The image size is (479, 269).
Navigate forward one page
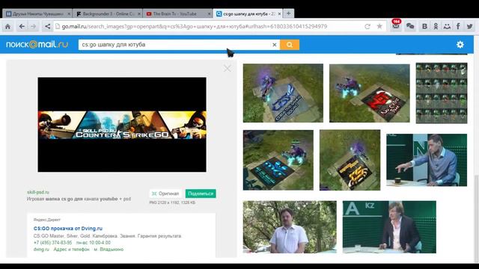click(33, 27)
